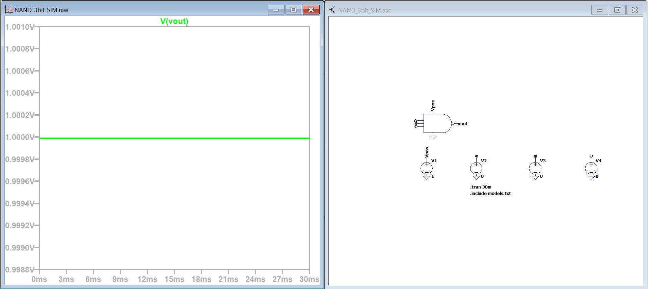Click the 1.0000V vertical axis label
This screenshot has height=289, width=648.
point(20,137)
